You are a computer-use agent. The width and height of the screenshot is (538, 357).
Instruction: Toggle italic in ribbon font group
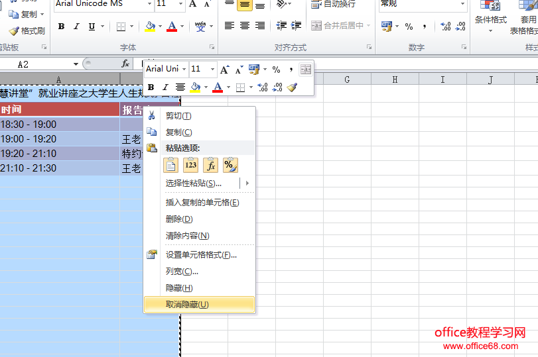click(76, 26)
